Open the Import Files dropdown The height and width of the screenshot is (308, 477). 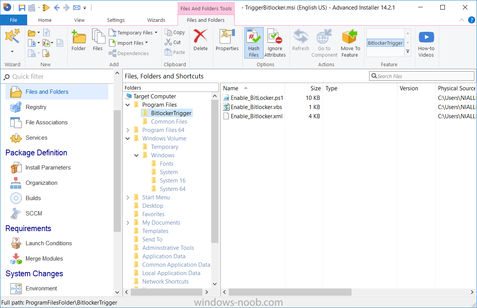coord(129,43)
